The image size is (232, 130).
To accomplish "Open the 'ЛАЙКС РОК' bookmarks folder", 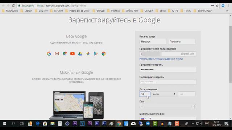I will click(x=130, y=11).
